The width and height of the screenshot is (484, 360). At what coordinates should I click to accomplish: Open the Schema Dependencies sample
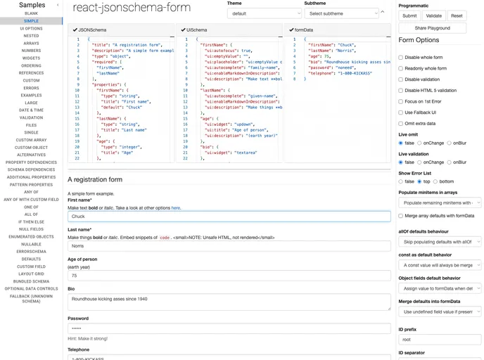coord(31,169)
